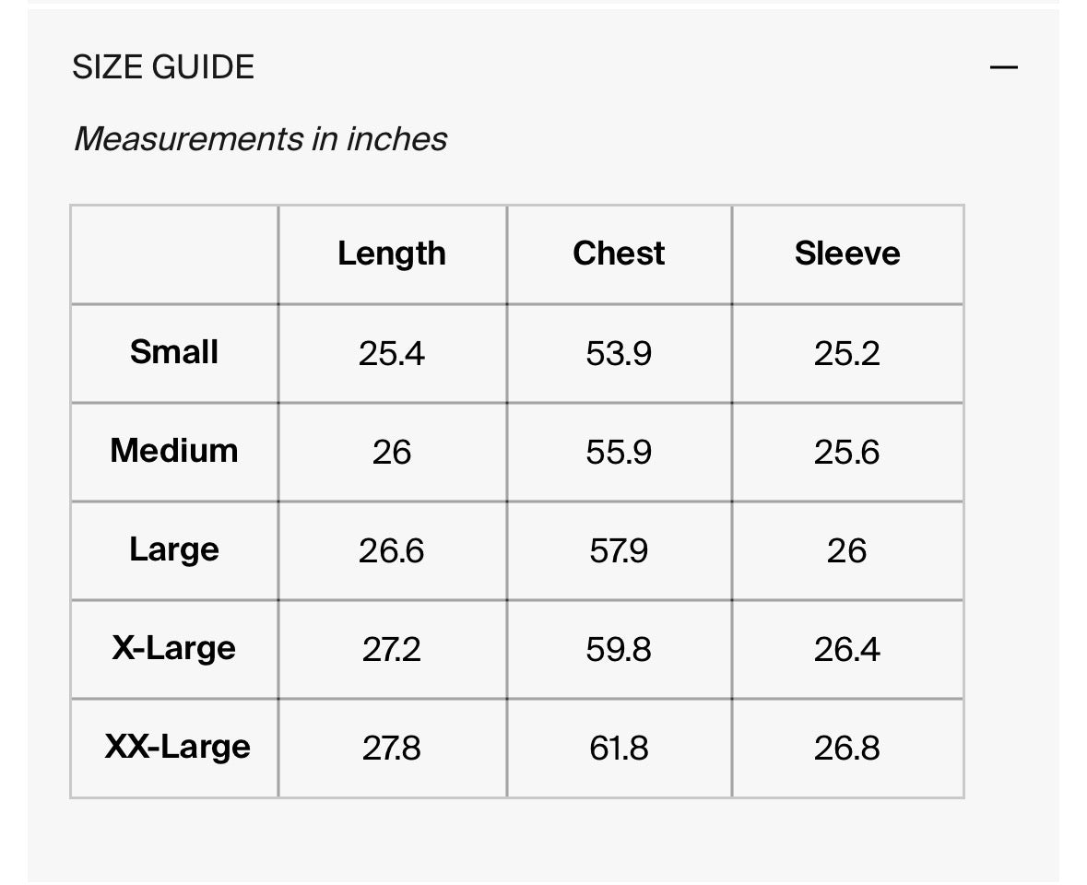The image size is (1087, 885).
Task: Select the Small row label
Action: [174, 352]
